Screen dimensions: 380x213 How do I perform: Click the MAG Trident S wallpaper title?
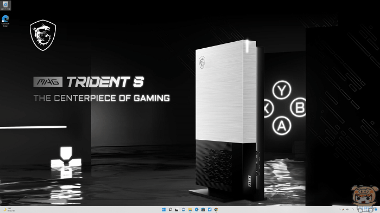tap(88, 82)
